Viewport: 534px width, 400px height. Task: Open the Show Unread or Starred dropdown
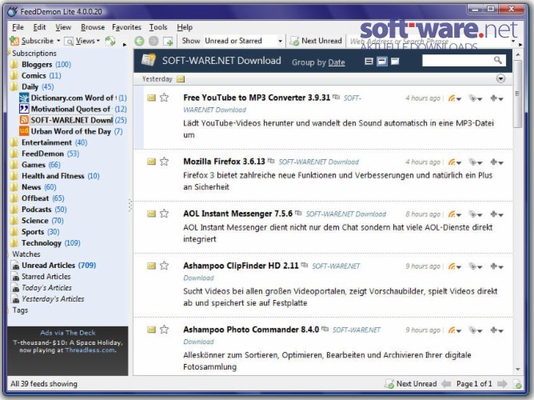point(244,41)
